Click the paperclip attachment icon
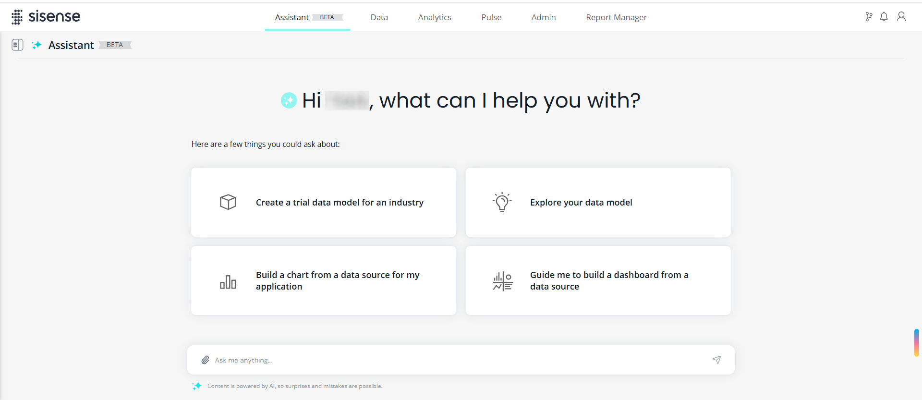The height and width of the screenshot is (400, 922). pyautogui.click(x=205, y=360)
